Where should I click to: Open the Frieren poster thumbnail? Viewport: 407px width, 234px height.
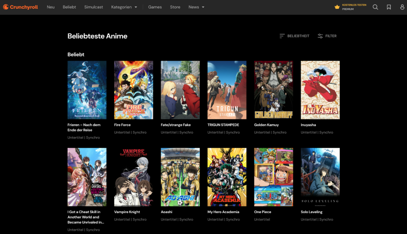click(87, 90)
